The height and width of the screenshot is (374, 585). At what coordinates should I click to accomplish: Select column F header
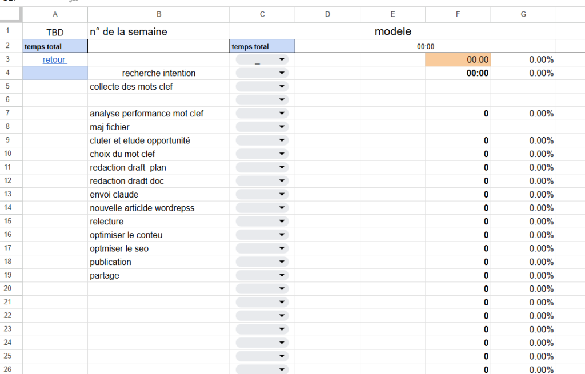coord(458,14)
